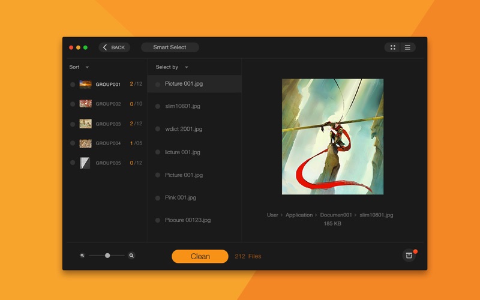Viewport: 480px width, 300px height.
Task: Click GROUP001 count 2/12
Action: (x=136, y=84)
